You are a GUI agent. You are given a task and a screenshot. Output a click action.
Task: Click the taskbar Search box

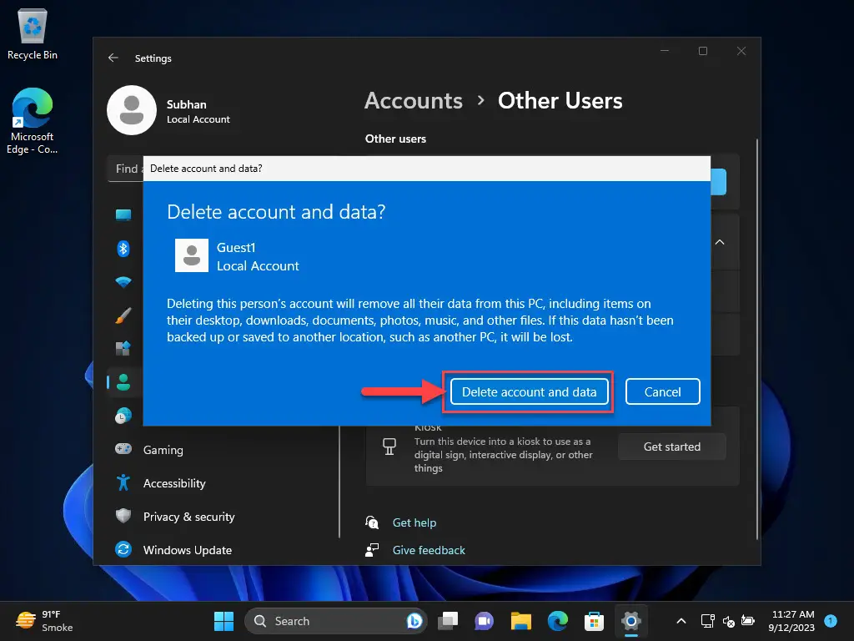pyautogui.click(x=334, y=621)
